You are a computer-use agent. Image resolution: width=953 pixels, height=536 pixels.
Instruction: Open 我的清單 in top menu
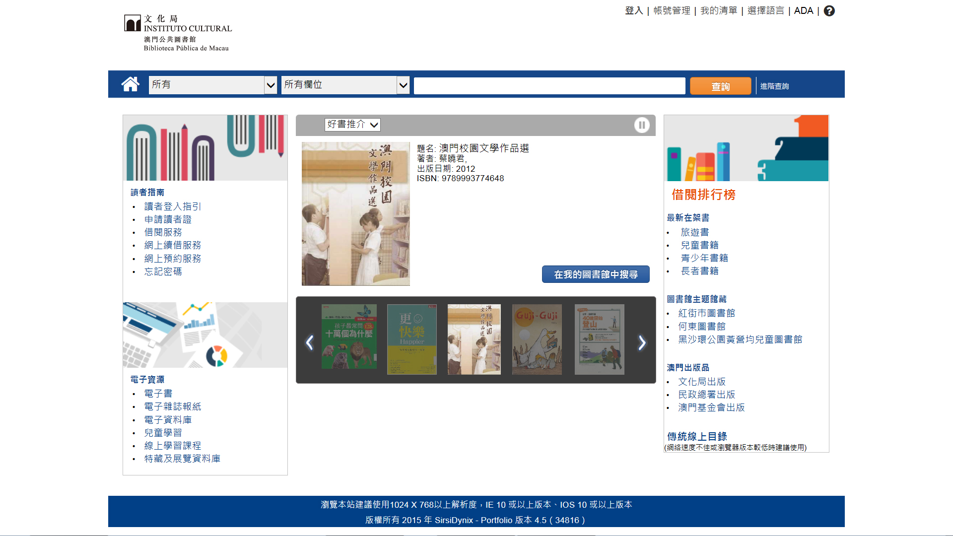(718, 11)
